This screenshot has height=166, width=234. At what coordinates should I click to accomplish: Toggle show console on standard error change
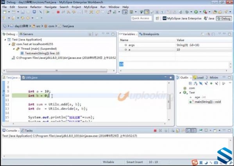pyautogui.click(x=194, y=131)
